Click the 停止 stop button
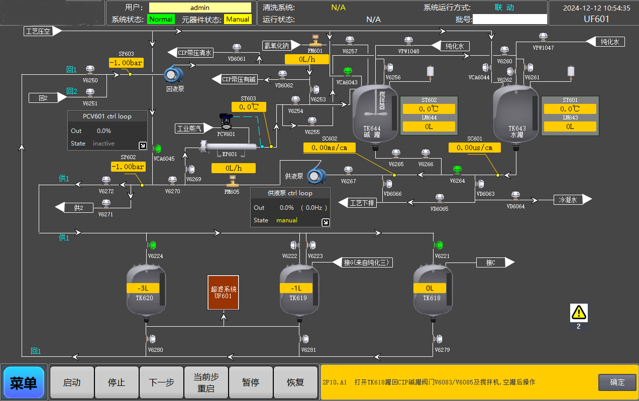Viewport: 639px width, 401px height. coord(117,382)
